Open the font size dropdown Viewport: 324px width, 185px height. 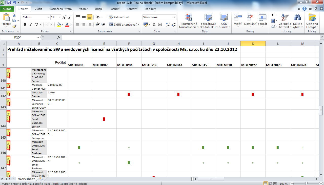pyautogui.click(x=59, y=17)
